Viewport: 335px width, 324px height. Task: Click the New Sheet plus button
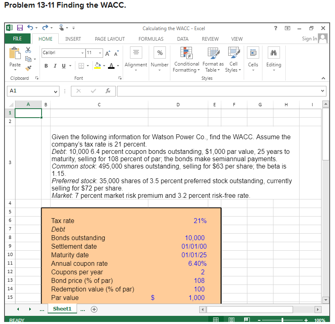click(x=94, y=309)
